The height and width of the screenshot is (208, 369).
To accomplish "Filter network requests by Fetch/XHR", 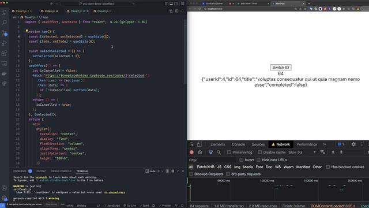I will (205, 167).
